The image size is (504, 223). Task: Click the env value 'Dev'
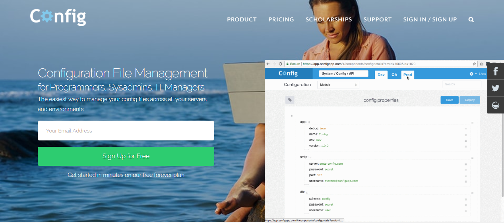pyautogui.click(x=319, y=140)
